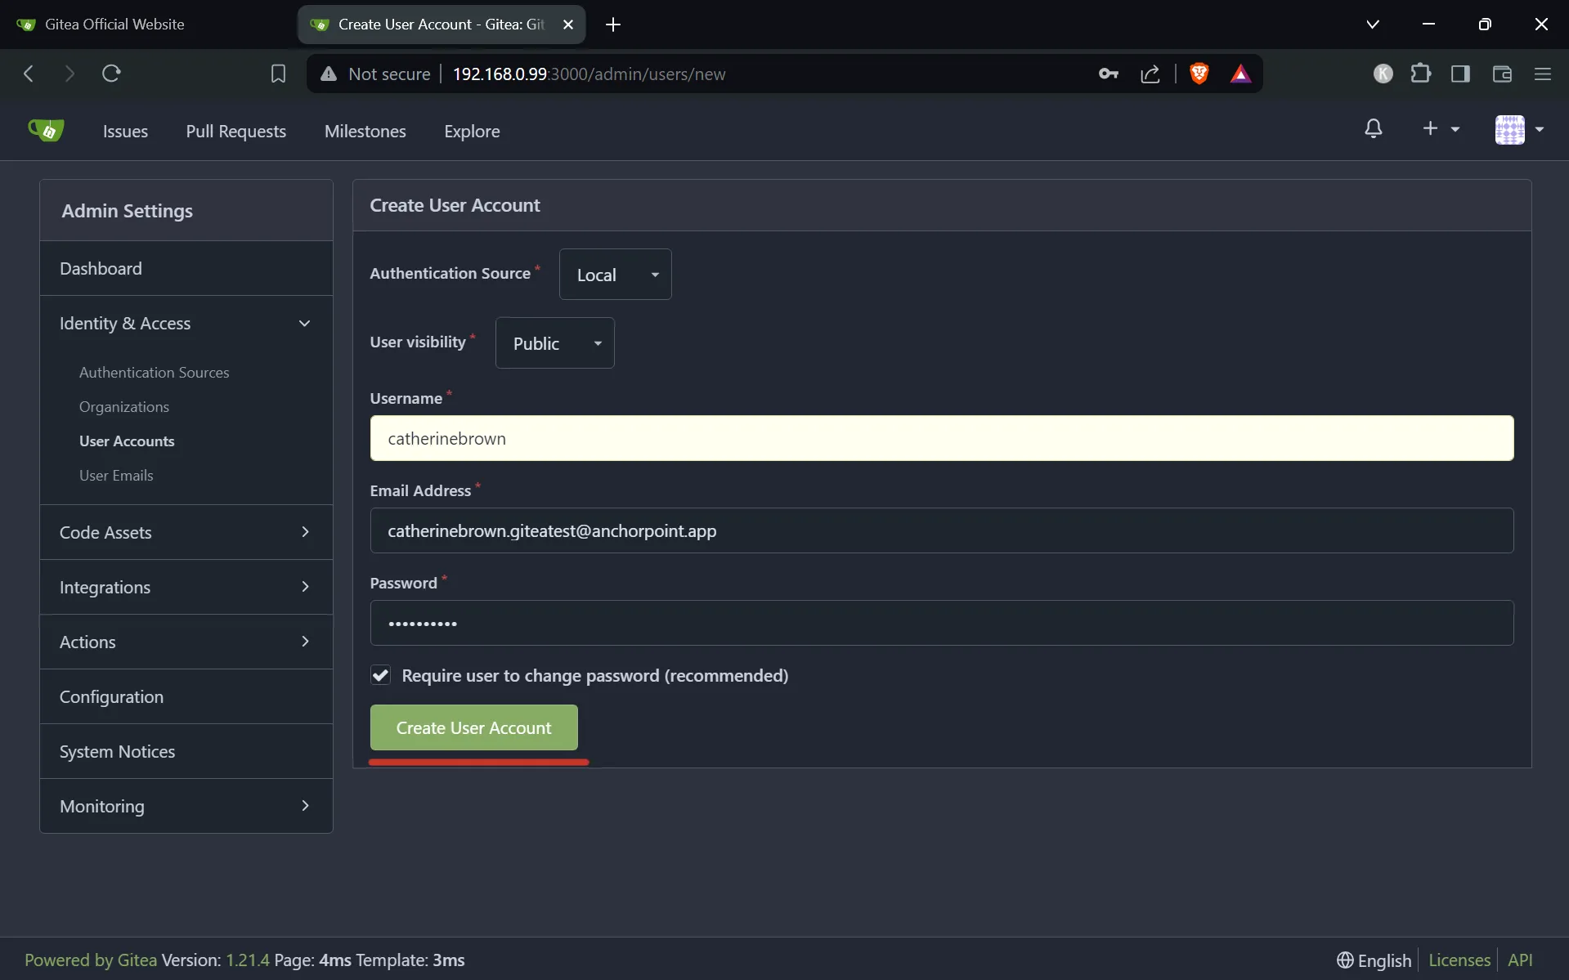Expand the Code Assets section

(x=186, y=532)
